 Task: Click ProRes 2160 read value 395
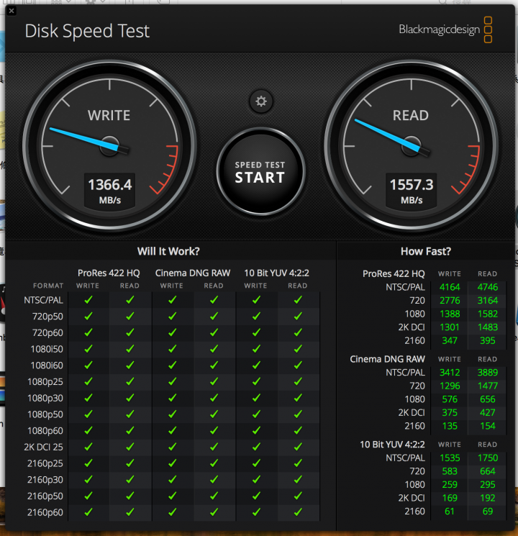(488, 340)
